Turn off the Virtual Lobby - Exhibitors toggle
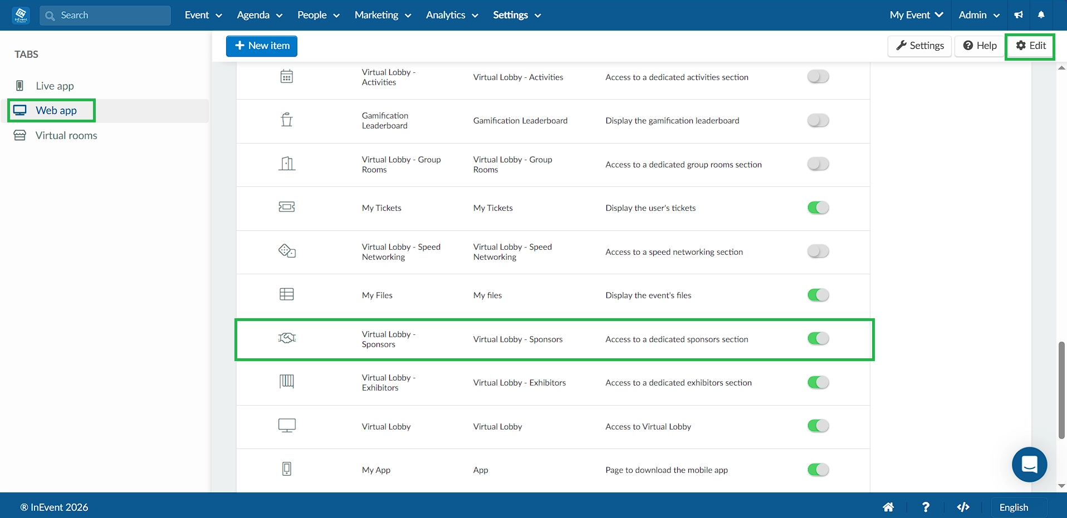 [818, 382]
